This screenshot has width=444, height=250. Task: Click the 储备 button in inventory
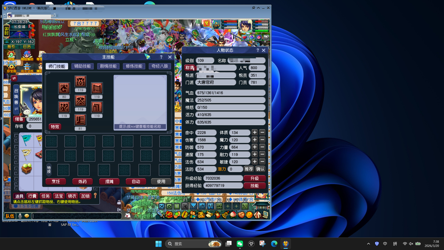(x=19, y=119)
